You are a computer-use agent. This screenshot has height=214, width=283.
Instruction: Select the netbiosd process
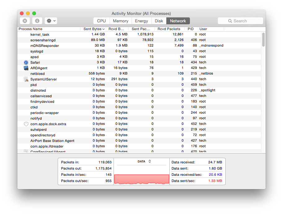[38, 74]
